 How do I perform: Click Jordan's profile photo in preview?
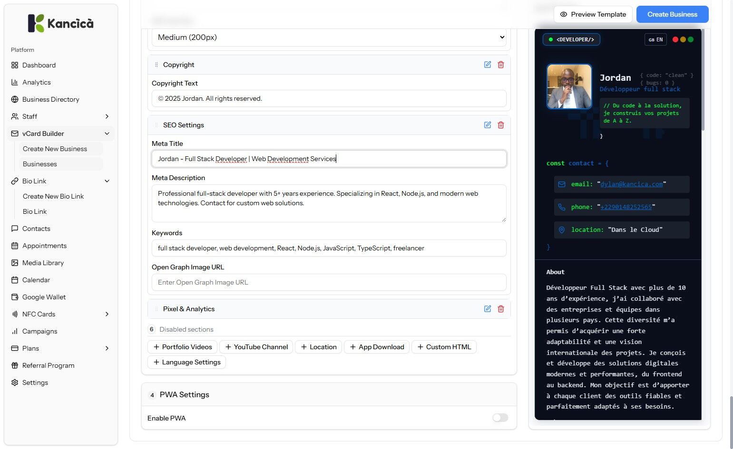[x=569, y=86]
